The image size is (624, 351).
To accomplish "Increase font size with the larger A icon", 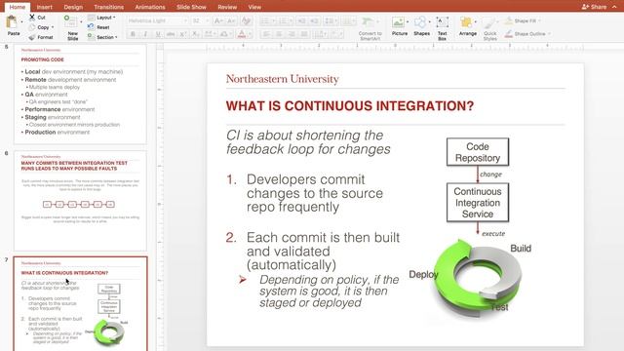I will pyautogui.click(x=218, y=20).
